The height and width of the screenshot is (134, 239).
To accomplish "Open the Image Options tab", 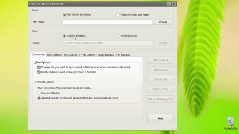I will pyautogui.click(x=106, y=55).
